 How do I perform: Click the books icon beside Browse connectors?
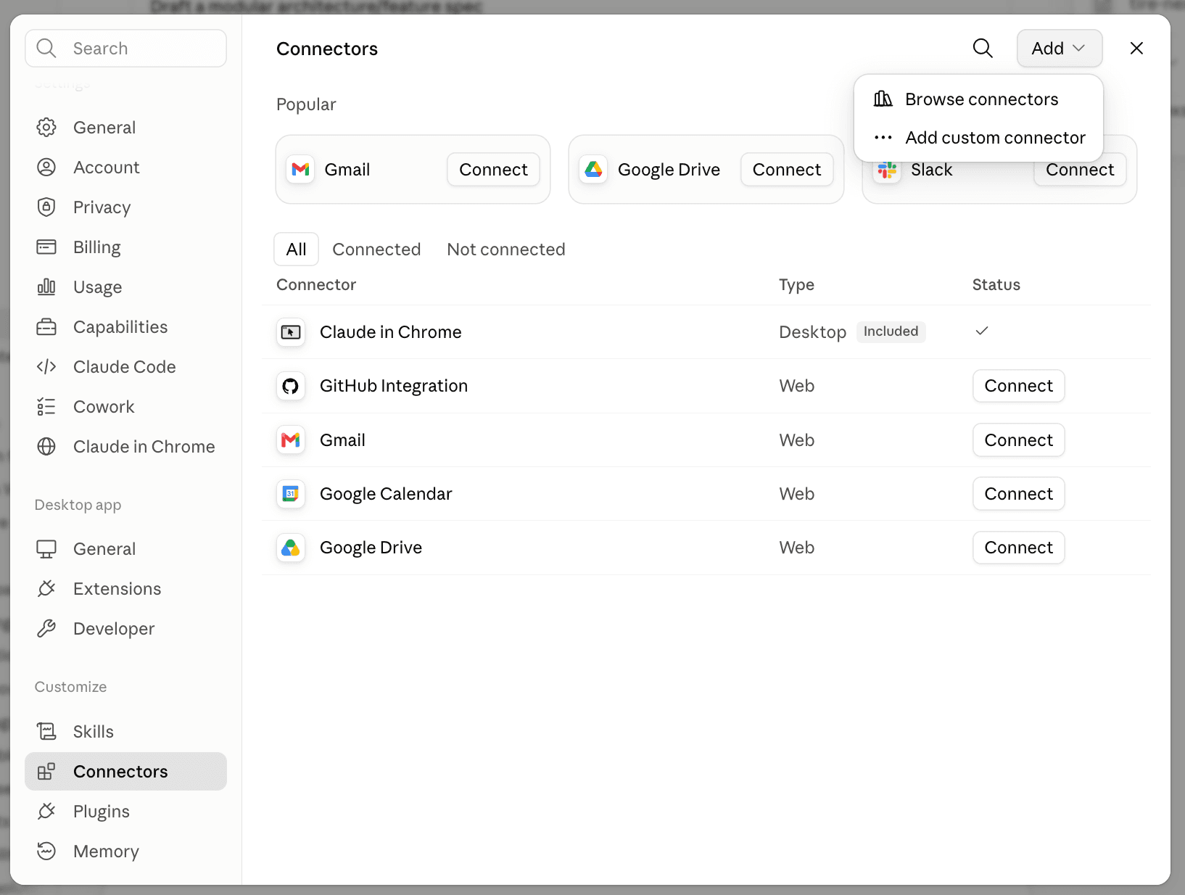coord(883,99)
